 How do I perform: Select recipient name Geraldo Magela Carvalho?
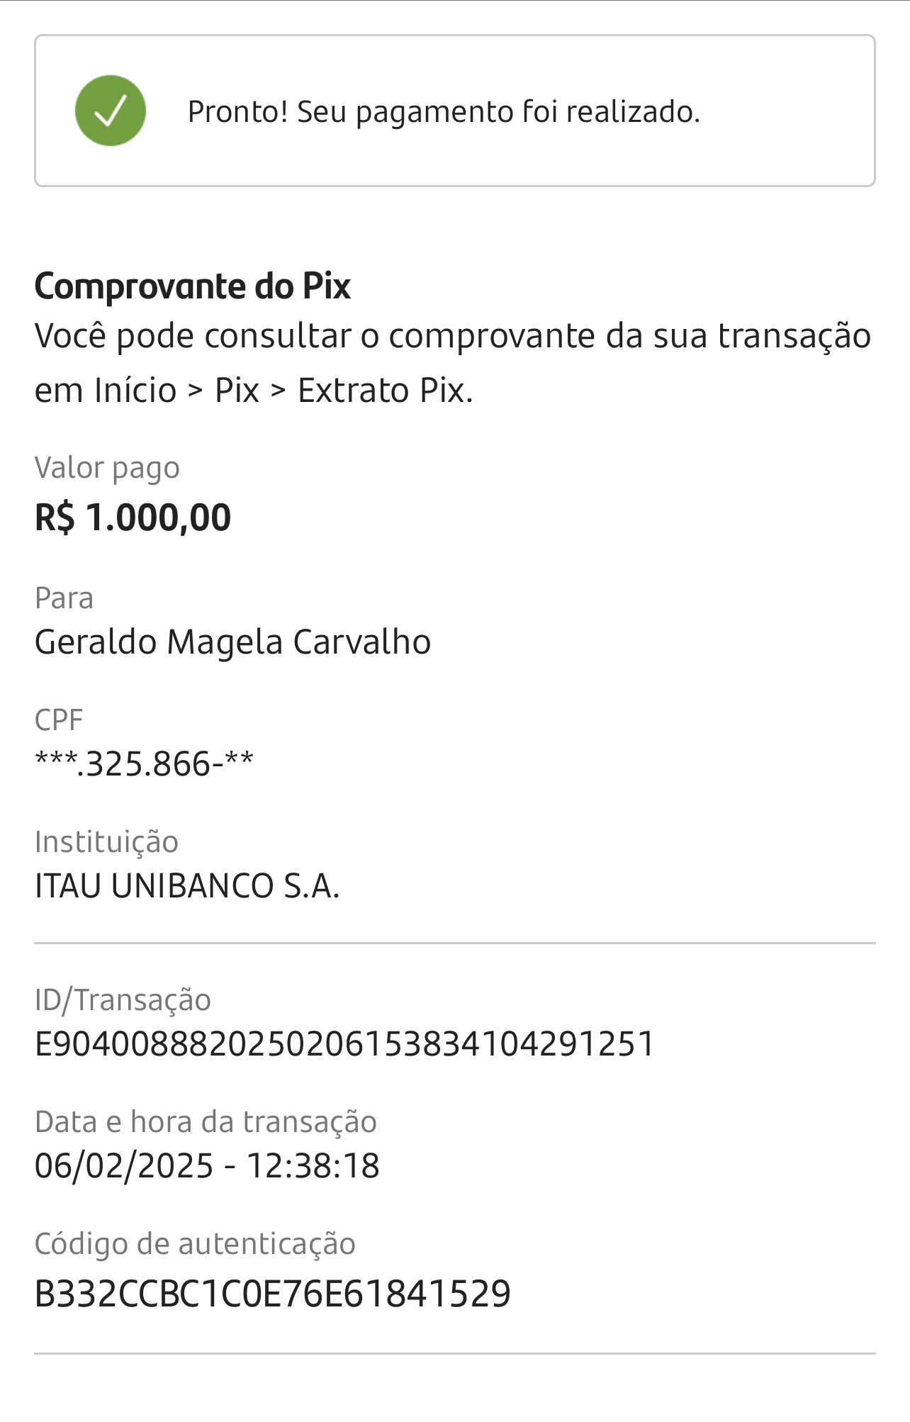coord(232,642)
